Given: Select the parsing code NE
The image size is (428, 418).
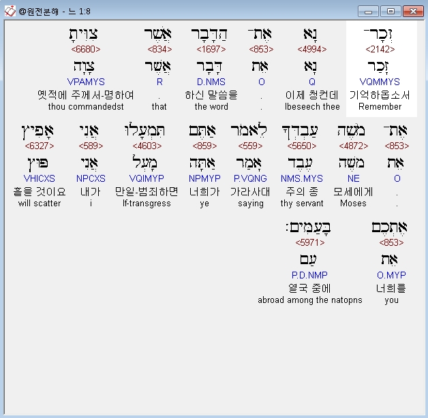Looking at the screenshot, I should (353, 178).
